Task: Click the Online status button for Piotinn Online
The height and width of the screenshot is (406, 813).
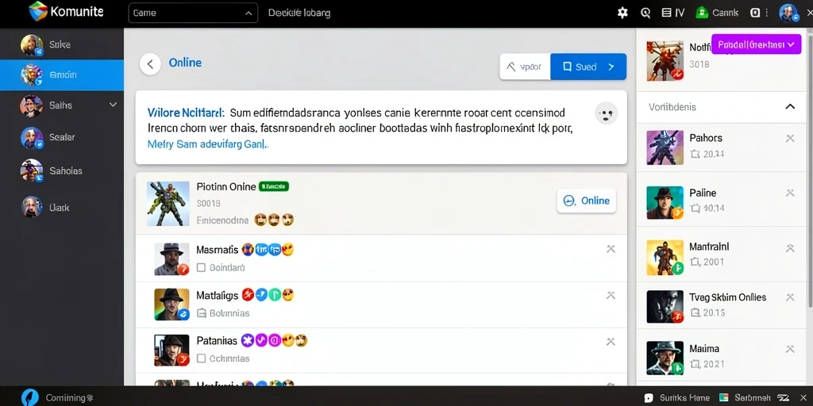Action: 586,201
